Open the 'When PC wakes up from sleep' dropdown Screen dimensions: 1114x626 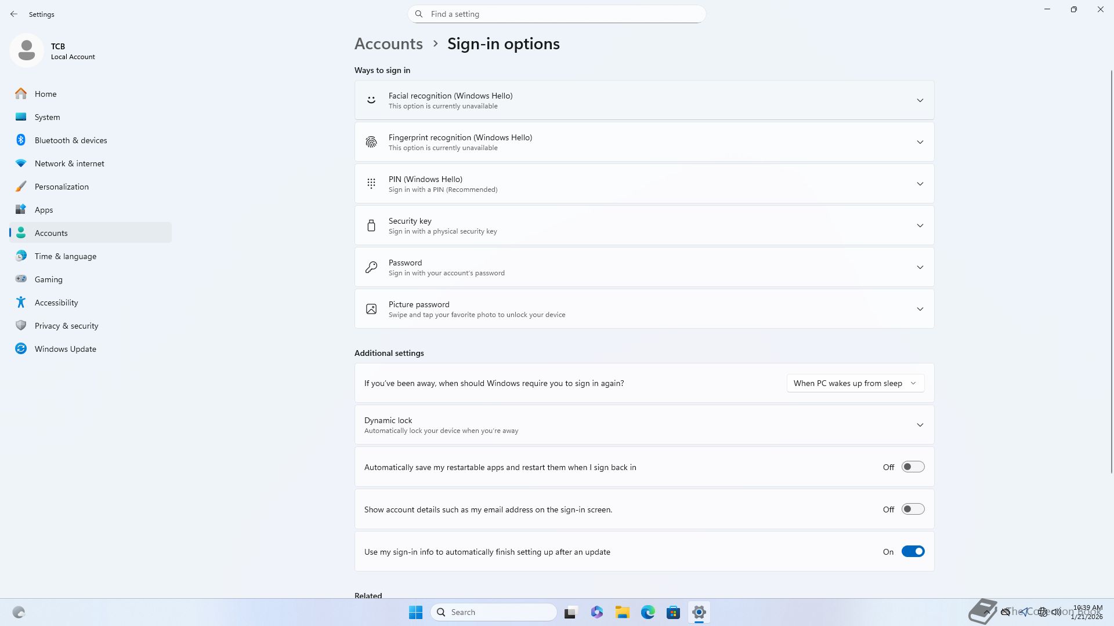coord(855,383)
